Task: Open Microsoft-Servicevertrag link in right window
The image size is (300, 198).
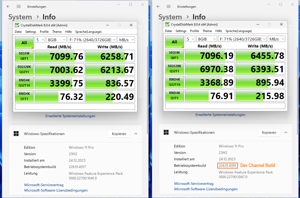Action: tap(194, 184)
